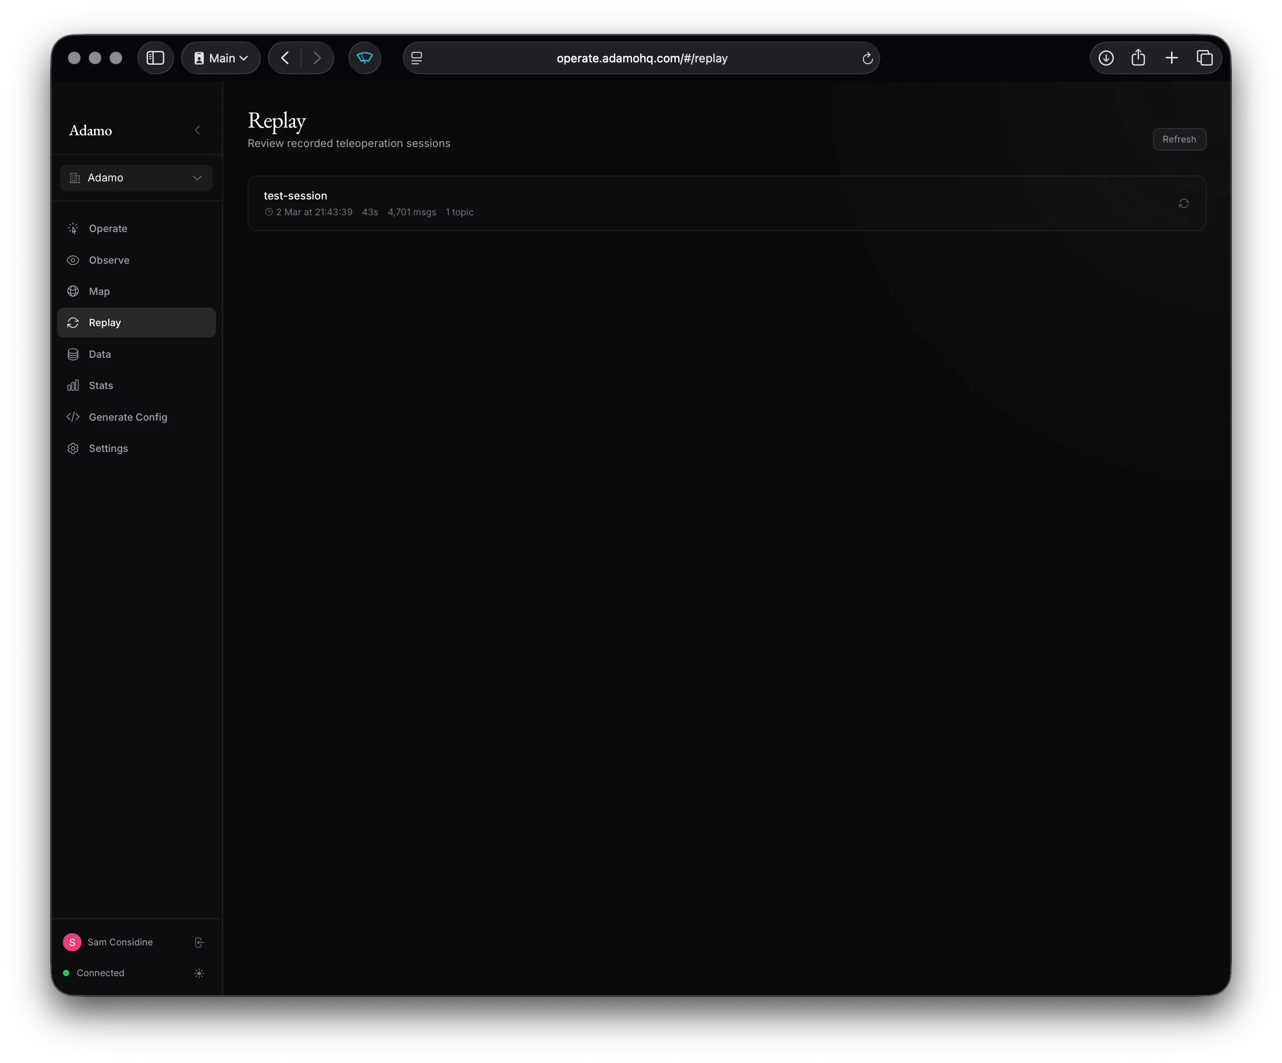Log out using icon beside Sam Considine
The height and width of the screenshot is (1063, 1282).
point(199,942)
